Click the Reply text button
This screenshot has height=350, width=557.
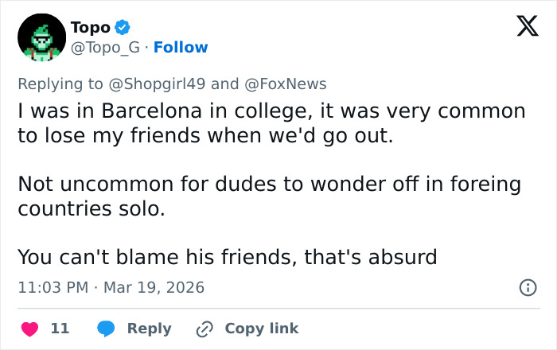click(x=149, y=329)
